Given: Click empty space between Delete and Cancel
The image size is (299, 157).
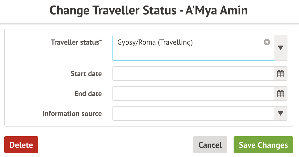Looking at the screenshot, I should coord(116,145).
